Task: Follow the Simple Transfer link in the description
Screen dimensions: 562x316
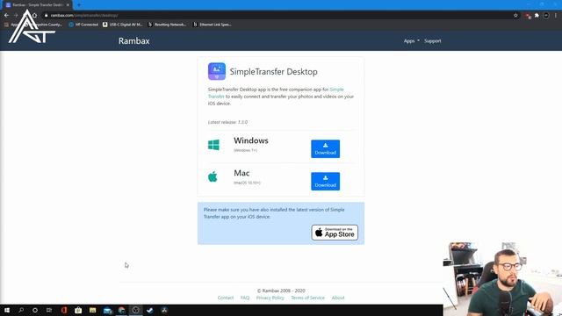Action: (x=336, y=90)
